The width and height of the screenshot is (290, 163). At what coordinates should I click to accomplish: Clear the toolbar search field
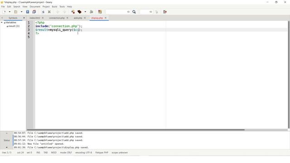pos(128,12)
